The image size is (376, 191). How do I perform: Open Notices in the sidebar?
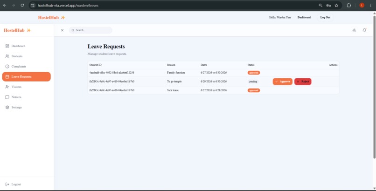pyautogui.click(x=13, y=97)
